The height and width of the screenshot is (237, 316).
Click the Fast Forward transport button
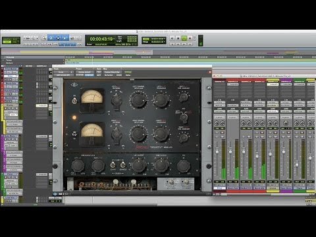pos(184,44)
